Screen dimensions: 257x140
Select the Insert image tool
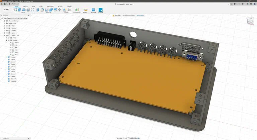(x=93, y=10)
